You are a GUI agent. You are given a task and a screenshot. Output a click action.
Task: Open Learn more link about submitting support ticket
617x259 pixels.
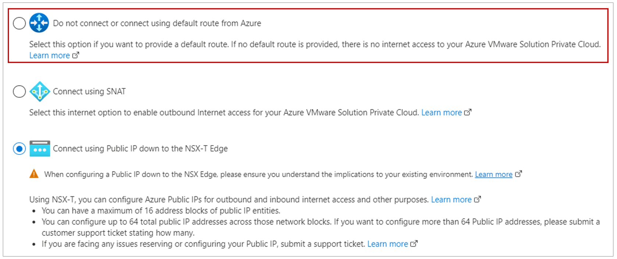(x=388, y=244)
